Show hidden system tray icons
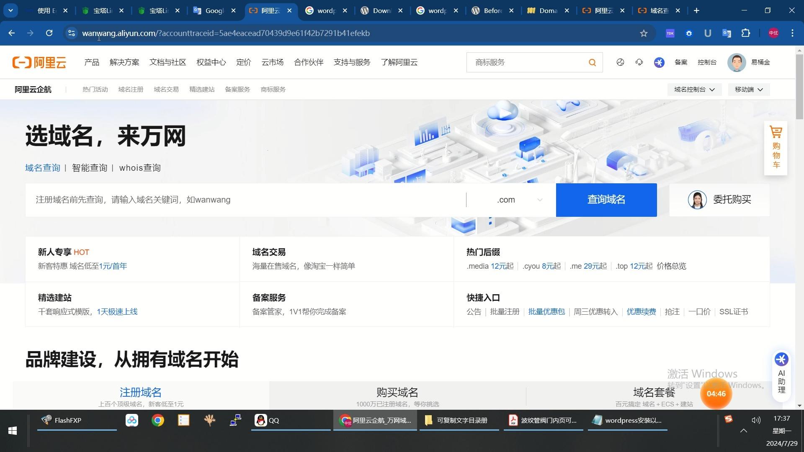This screenshot has height=452, width=804. pyautogui.click(x=744, y=430)
